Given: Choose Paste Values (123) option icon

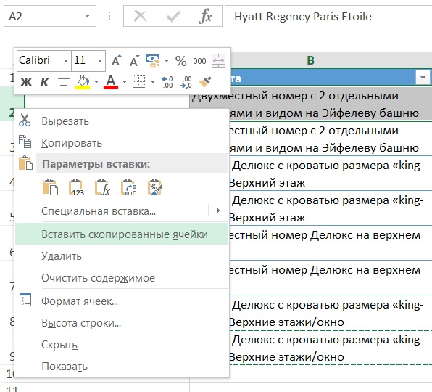Looking at the screenshot, I should pyautogui.click(x=76, y=187).
